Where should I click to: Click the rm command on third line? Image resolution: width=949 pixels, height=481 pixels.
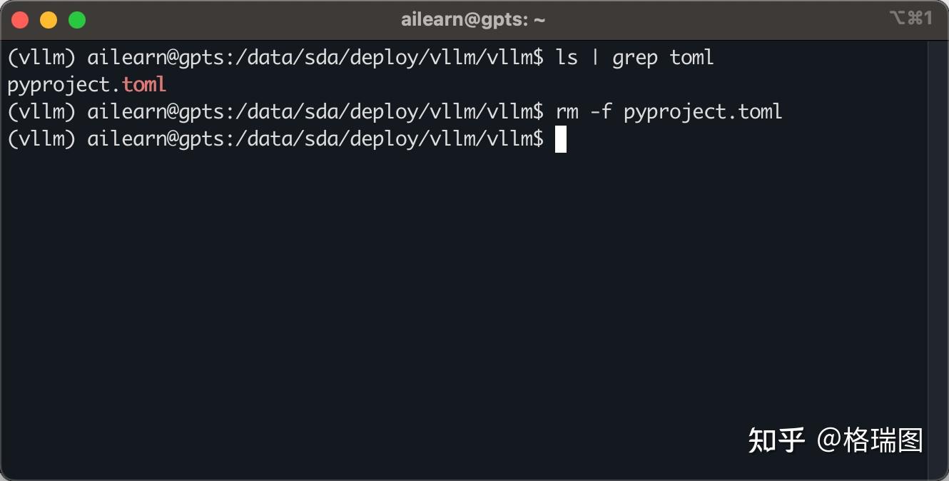pos(567,112)
